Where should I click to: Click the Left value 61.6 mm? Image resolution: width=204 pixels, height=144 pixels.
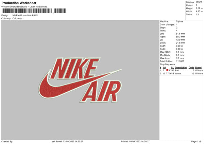click(x=180, y=34)
